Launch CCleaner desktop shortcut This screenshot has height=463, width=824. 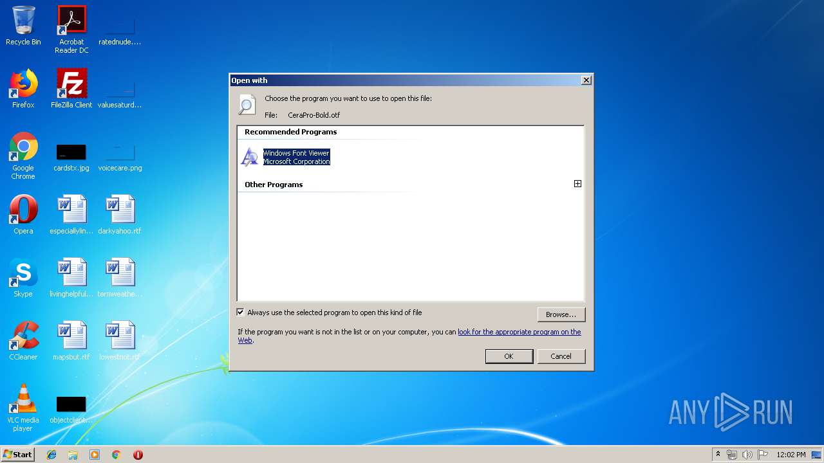[23, 341]
